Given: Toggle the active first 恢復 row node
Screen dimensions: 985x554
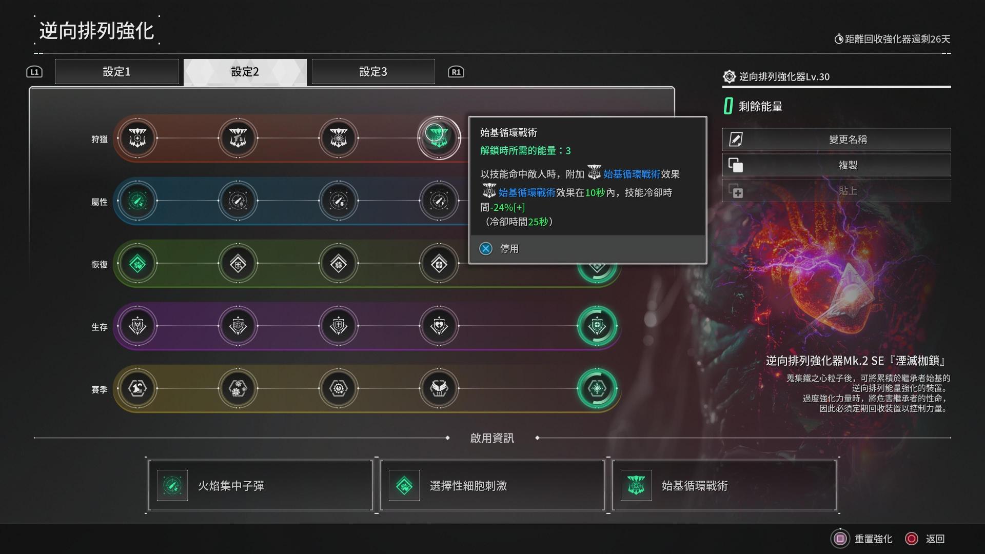Looking at the screenshot, I should point(137,264).
